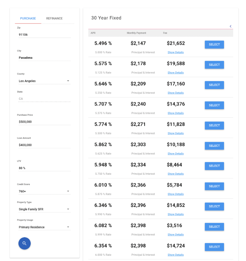Switch to the Refinance tab

tap(54, 19)
